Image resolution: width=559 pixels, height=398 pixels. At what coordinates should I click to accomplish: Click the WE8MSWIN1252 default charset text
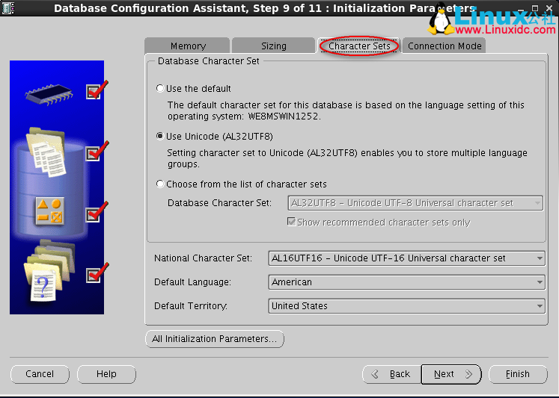pyautogui.click(x=284, y=116)
